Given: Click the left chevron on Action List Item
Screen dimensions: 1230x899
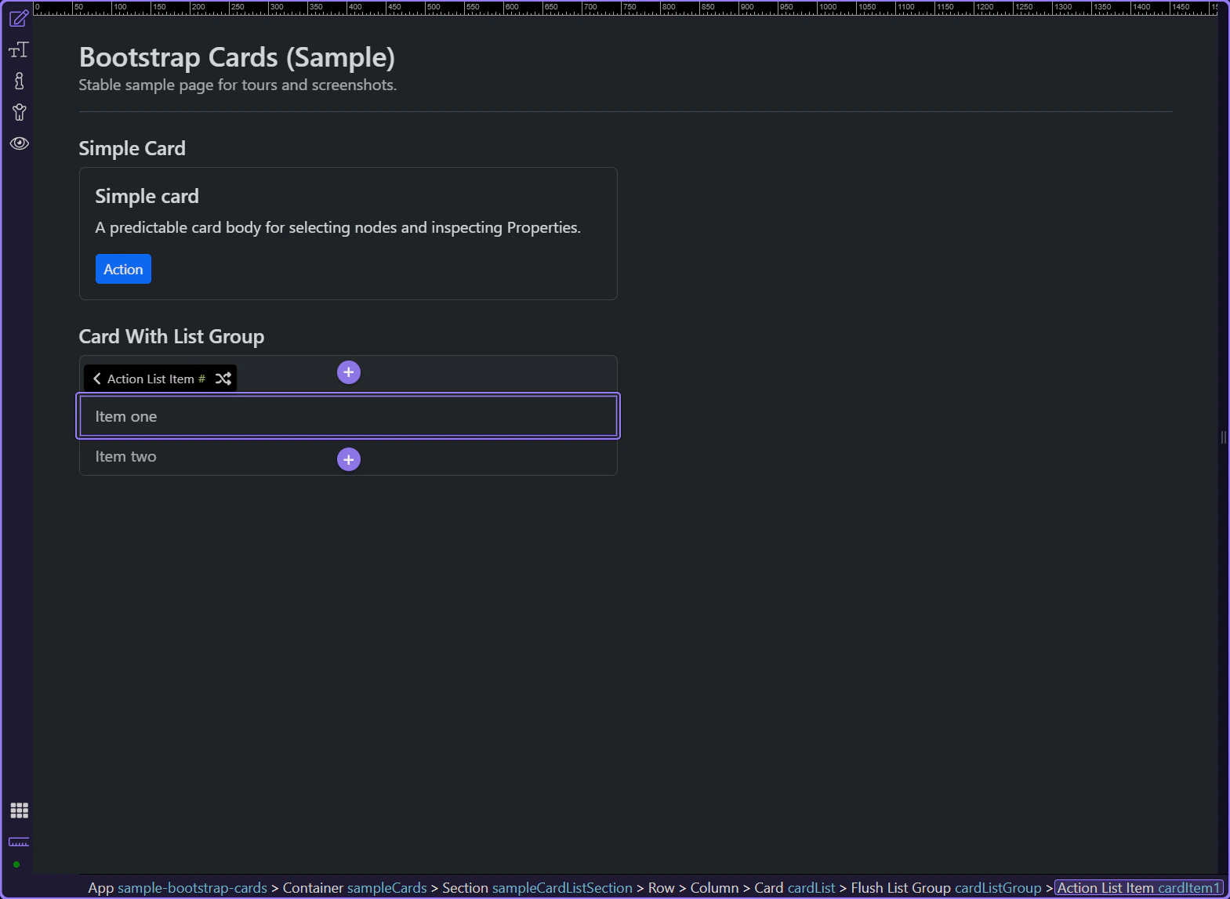Looking at the screenshot, I should tap(97, 379).
